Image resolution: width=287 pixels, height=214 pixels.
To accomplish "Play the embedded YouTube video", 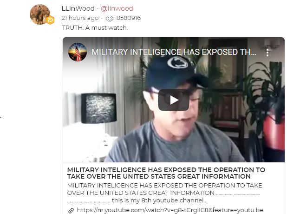I will pos(174,100).
